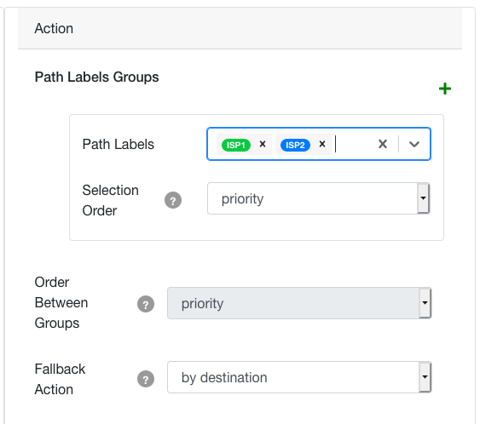This screenshot has width=480, height=424.
Task: Open the Selection Order dropdown
Action: 319,198
